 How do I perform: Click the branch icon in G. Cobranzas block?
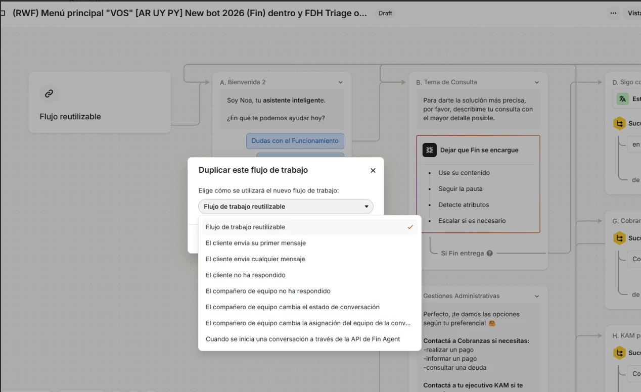click(x=619, y=238)
